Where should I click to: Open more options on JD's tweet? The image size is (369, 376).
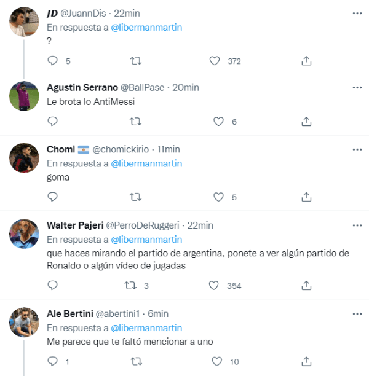click(x=357, y=13)
